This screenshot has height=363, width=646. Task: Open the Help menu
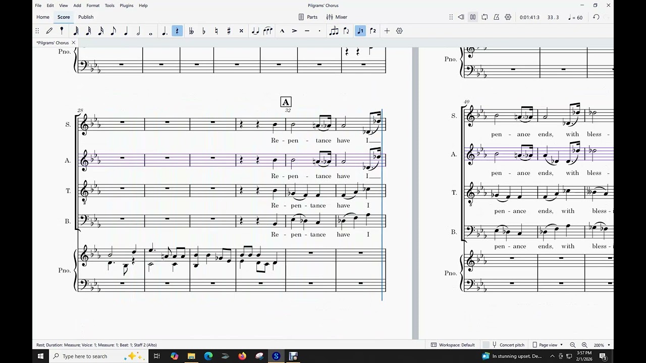tap(143, 6)
